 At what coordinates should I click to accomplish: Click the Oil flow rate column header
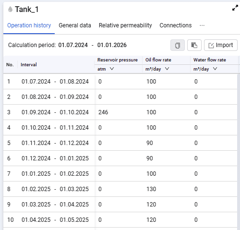point(158,60)
